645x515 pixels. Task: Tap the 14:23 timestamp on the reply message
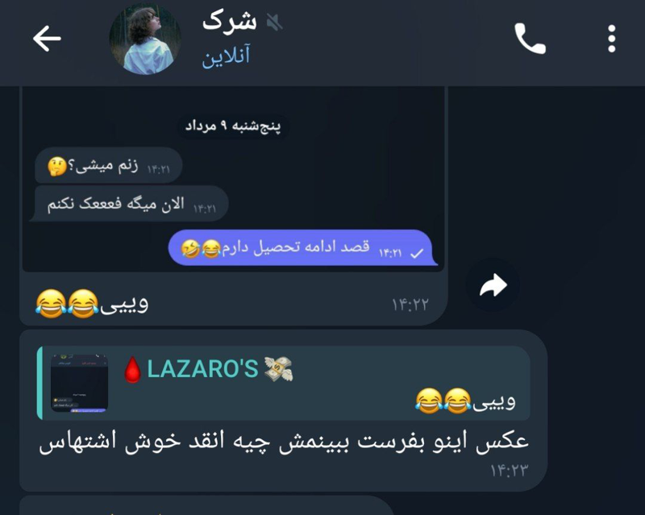click(x=509, y=470)
